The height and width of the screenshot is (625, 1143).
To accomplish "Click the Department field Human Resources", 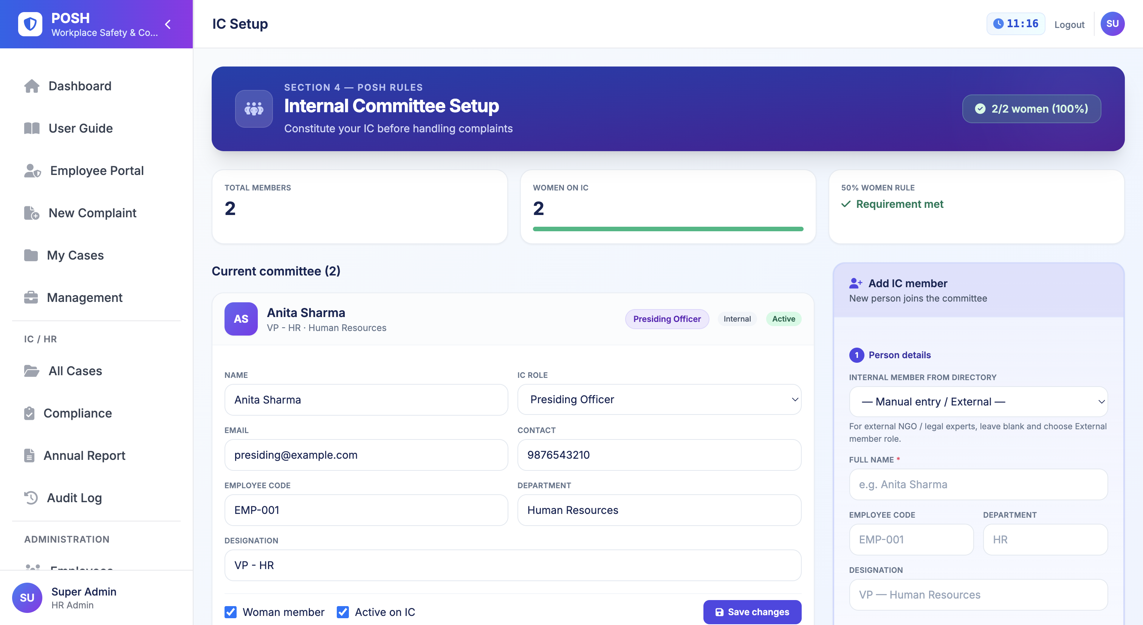I will click(x=659, y=510).
